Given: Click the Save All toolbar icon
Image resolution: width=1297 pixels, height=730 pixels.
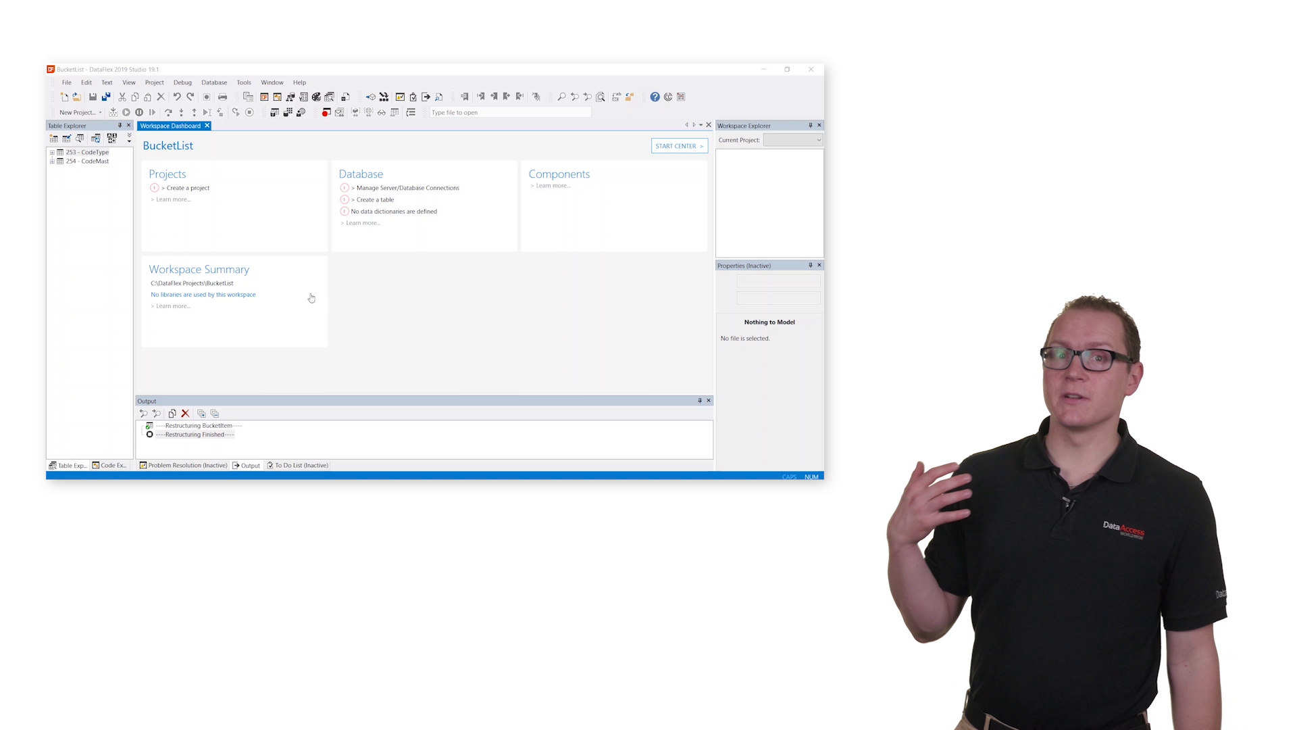Looking at the screenshot, I should point(106,97).
